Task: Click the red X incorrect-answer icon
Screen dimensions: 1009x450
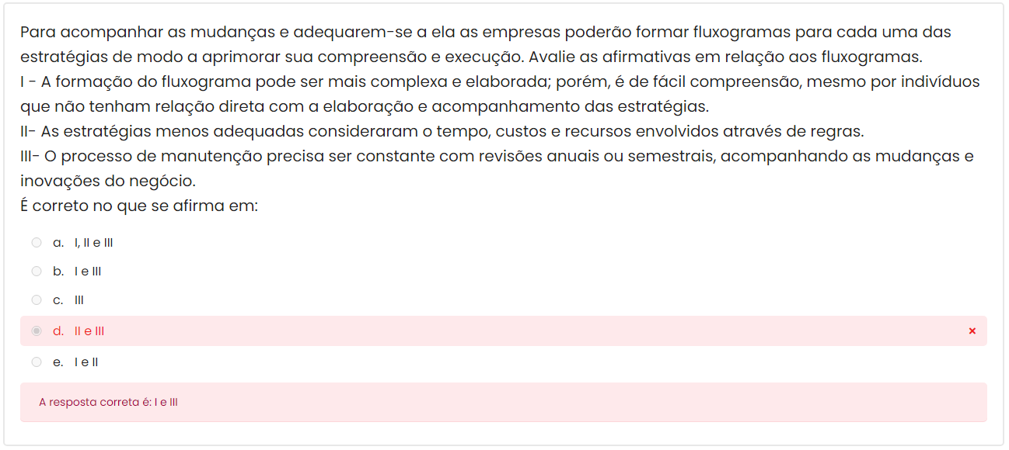Action: pos(972,331)
